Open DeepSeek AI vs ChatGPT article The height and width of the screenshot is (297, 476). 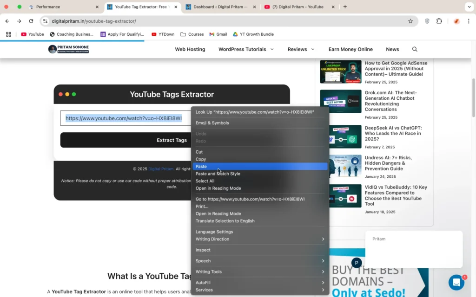(393, 133)
